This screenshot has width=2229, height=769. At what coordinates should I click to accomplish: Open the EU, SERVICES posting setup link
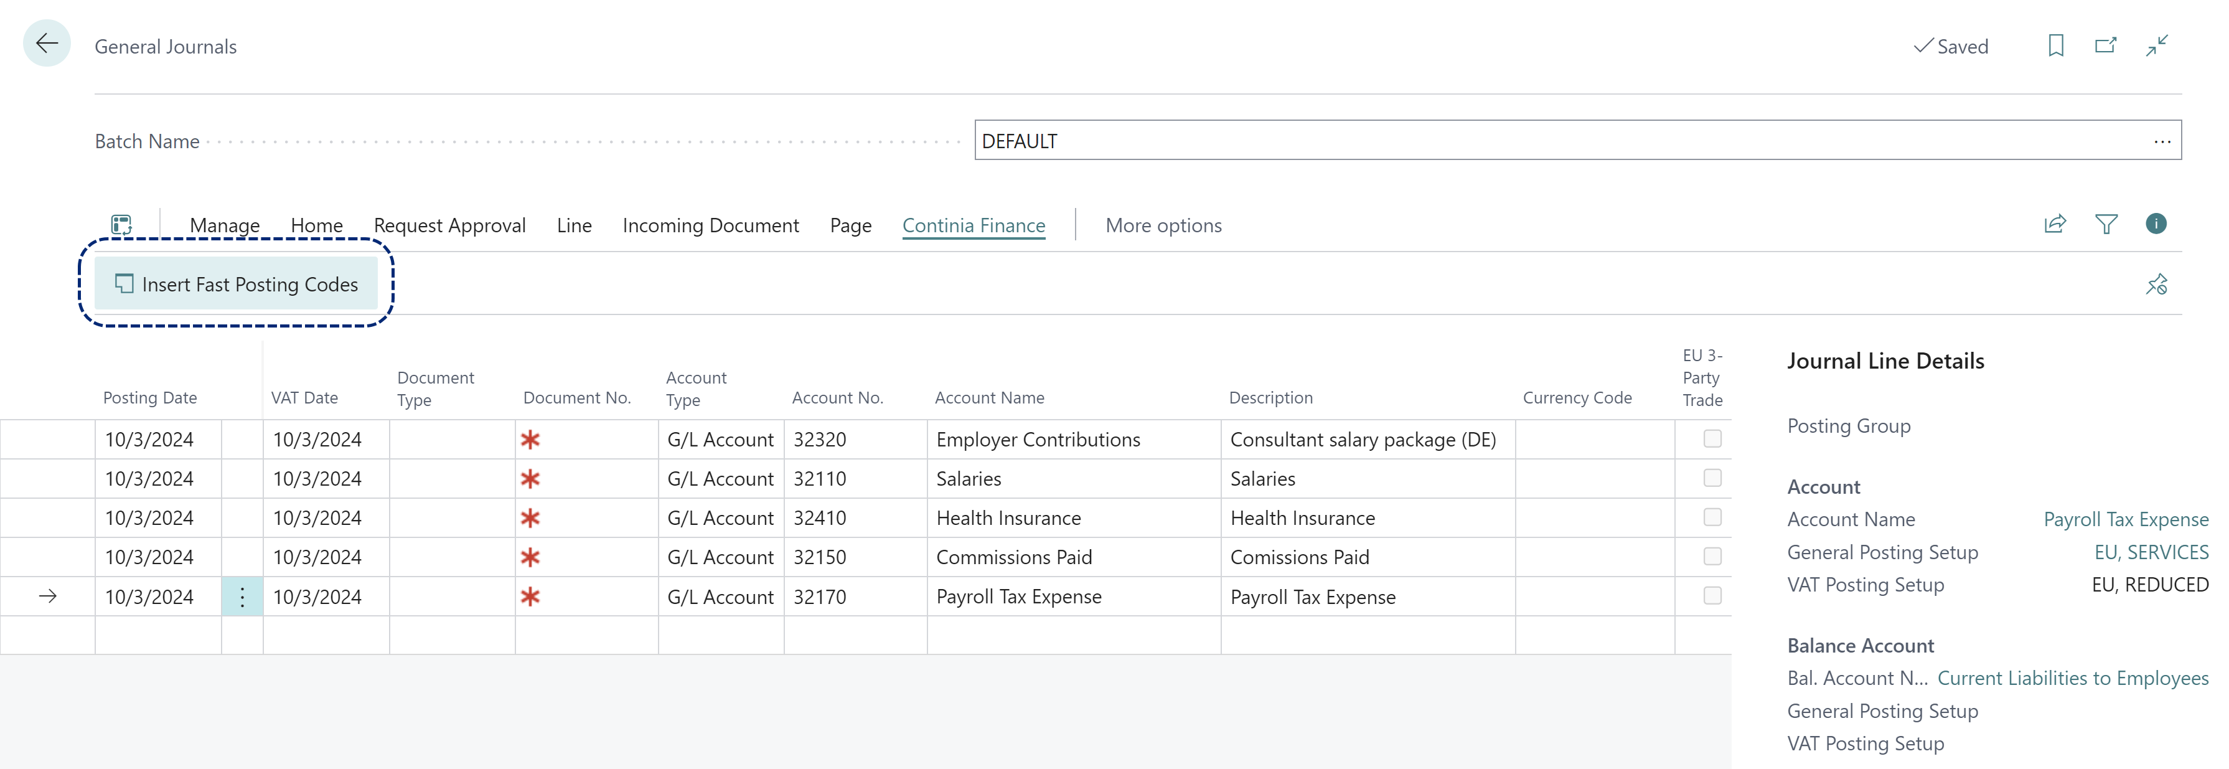tap(2151, 552)
